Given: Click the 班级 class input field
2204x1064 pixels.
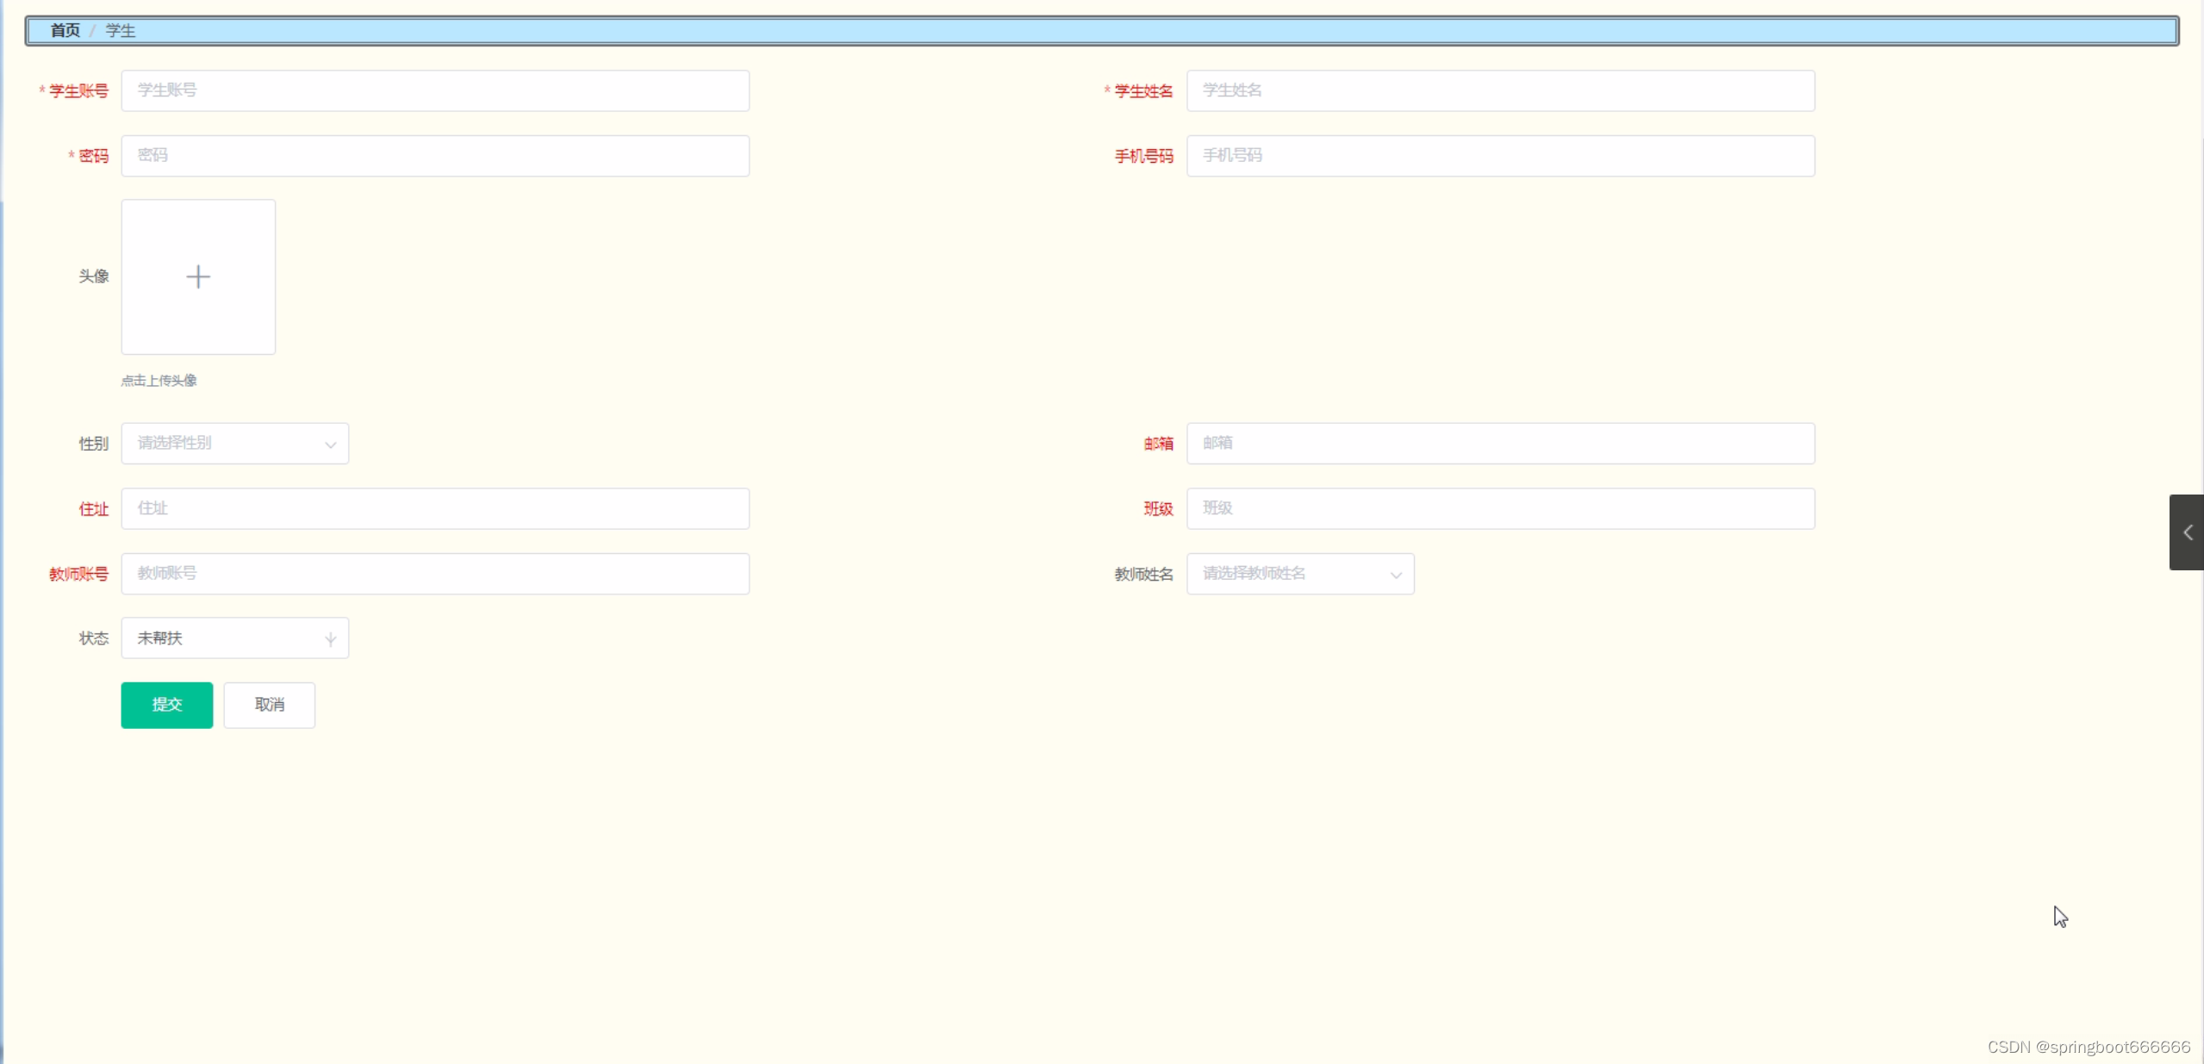Looking at the screenshot, I should click(1500, 508).
